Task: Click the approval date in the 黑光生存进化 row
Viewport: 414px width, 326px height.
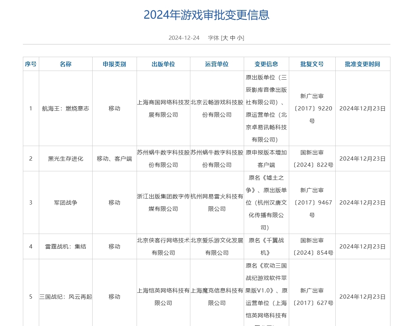Action: click(363, 159)
